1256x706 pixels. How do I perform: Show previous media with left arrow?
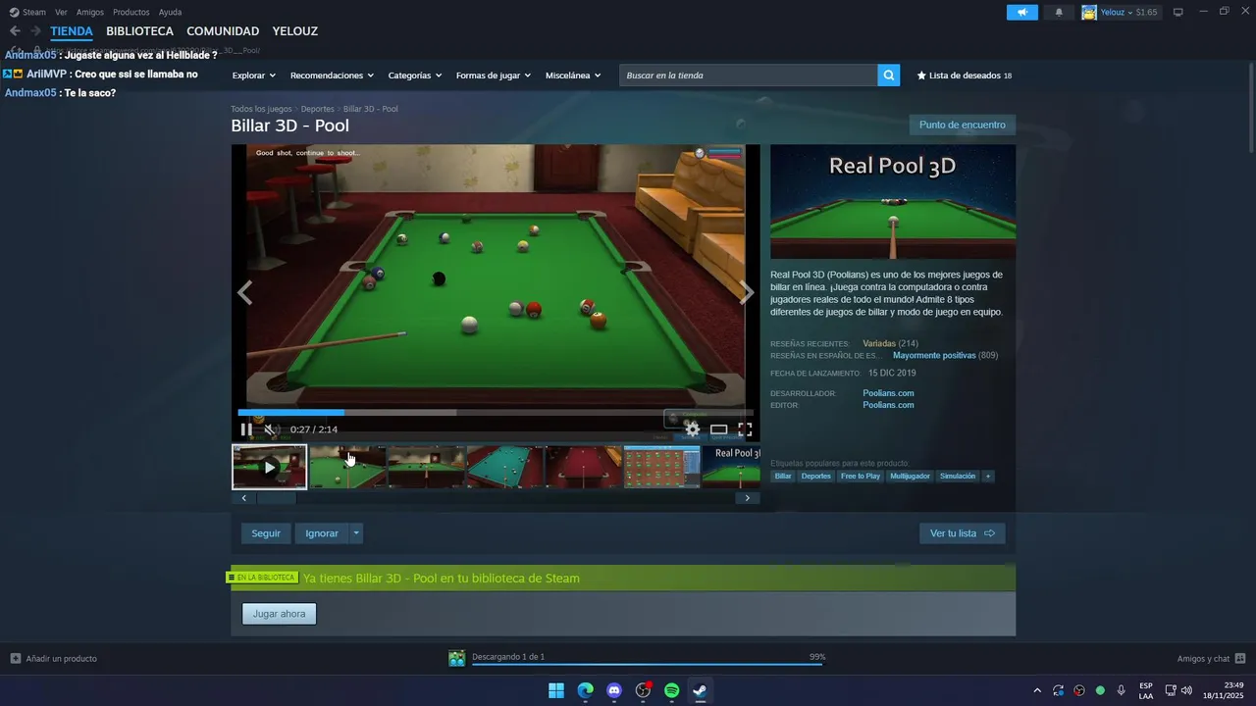pos(244,292)
